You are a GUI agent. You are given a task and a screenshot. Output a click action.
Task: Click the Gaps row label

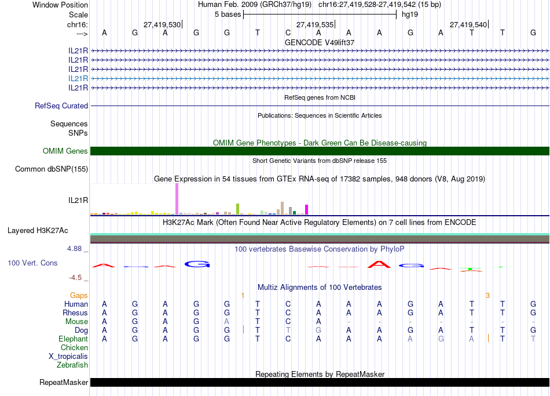(x=79, y=296)
